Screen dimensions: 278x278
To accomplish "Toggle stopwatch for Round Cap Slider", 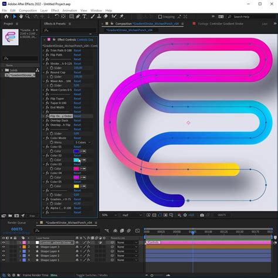I will (x=52, y=77).
